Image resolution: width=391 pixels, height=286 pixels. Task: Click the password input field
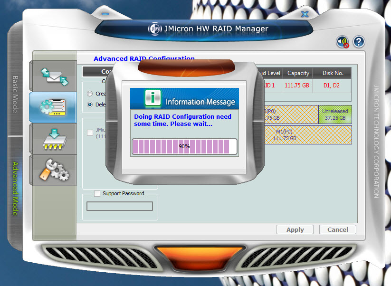click(x=120, y=206)
